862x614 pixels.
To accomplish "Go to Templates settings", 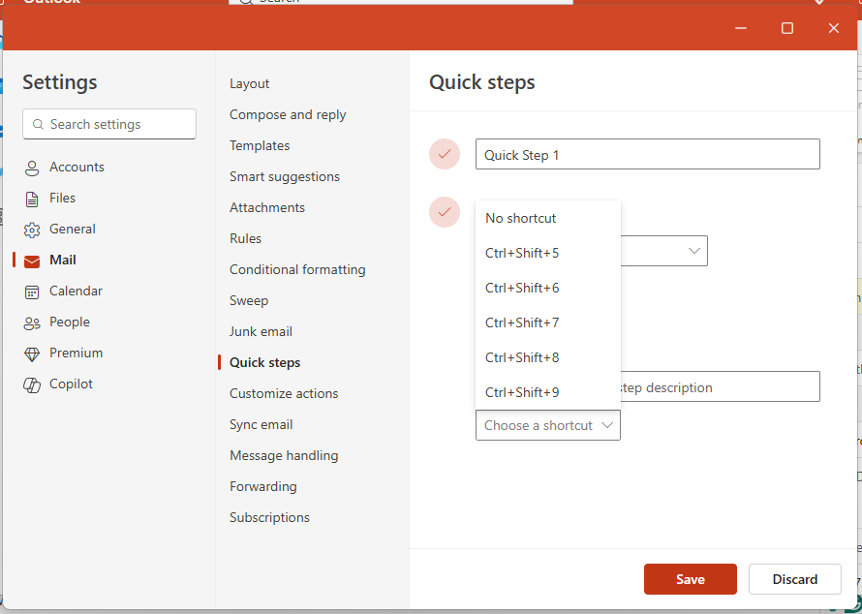I will tap(260, 145).
